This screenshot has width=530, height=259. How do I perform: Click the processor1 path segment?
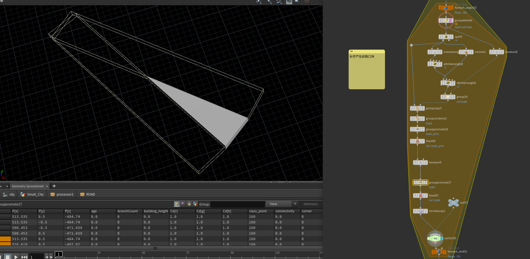(65, 194)
